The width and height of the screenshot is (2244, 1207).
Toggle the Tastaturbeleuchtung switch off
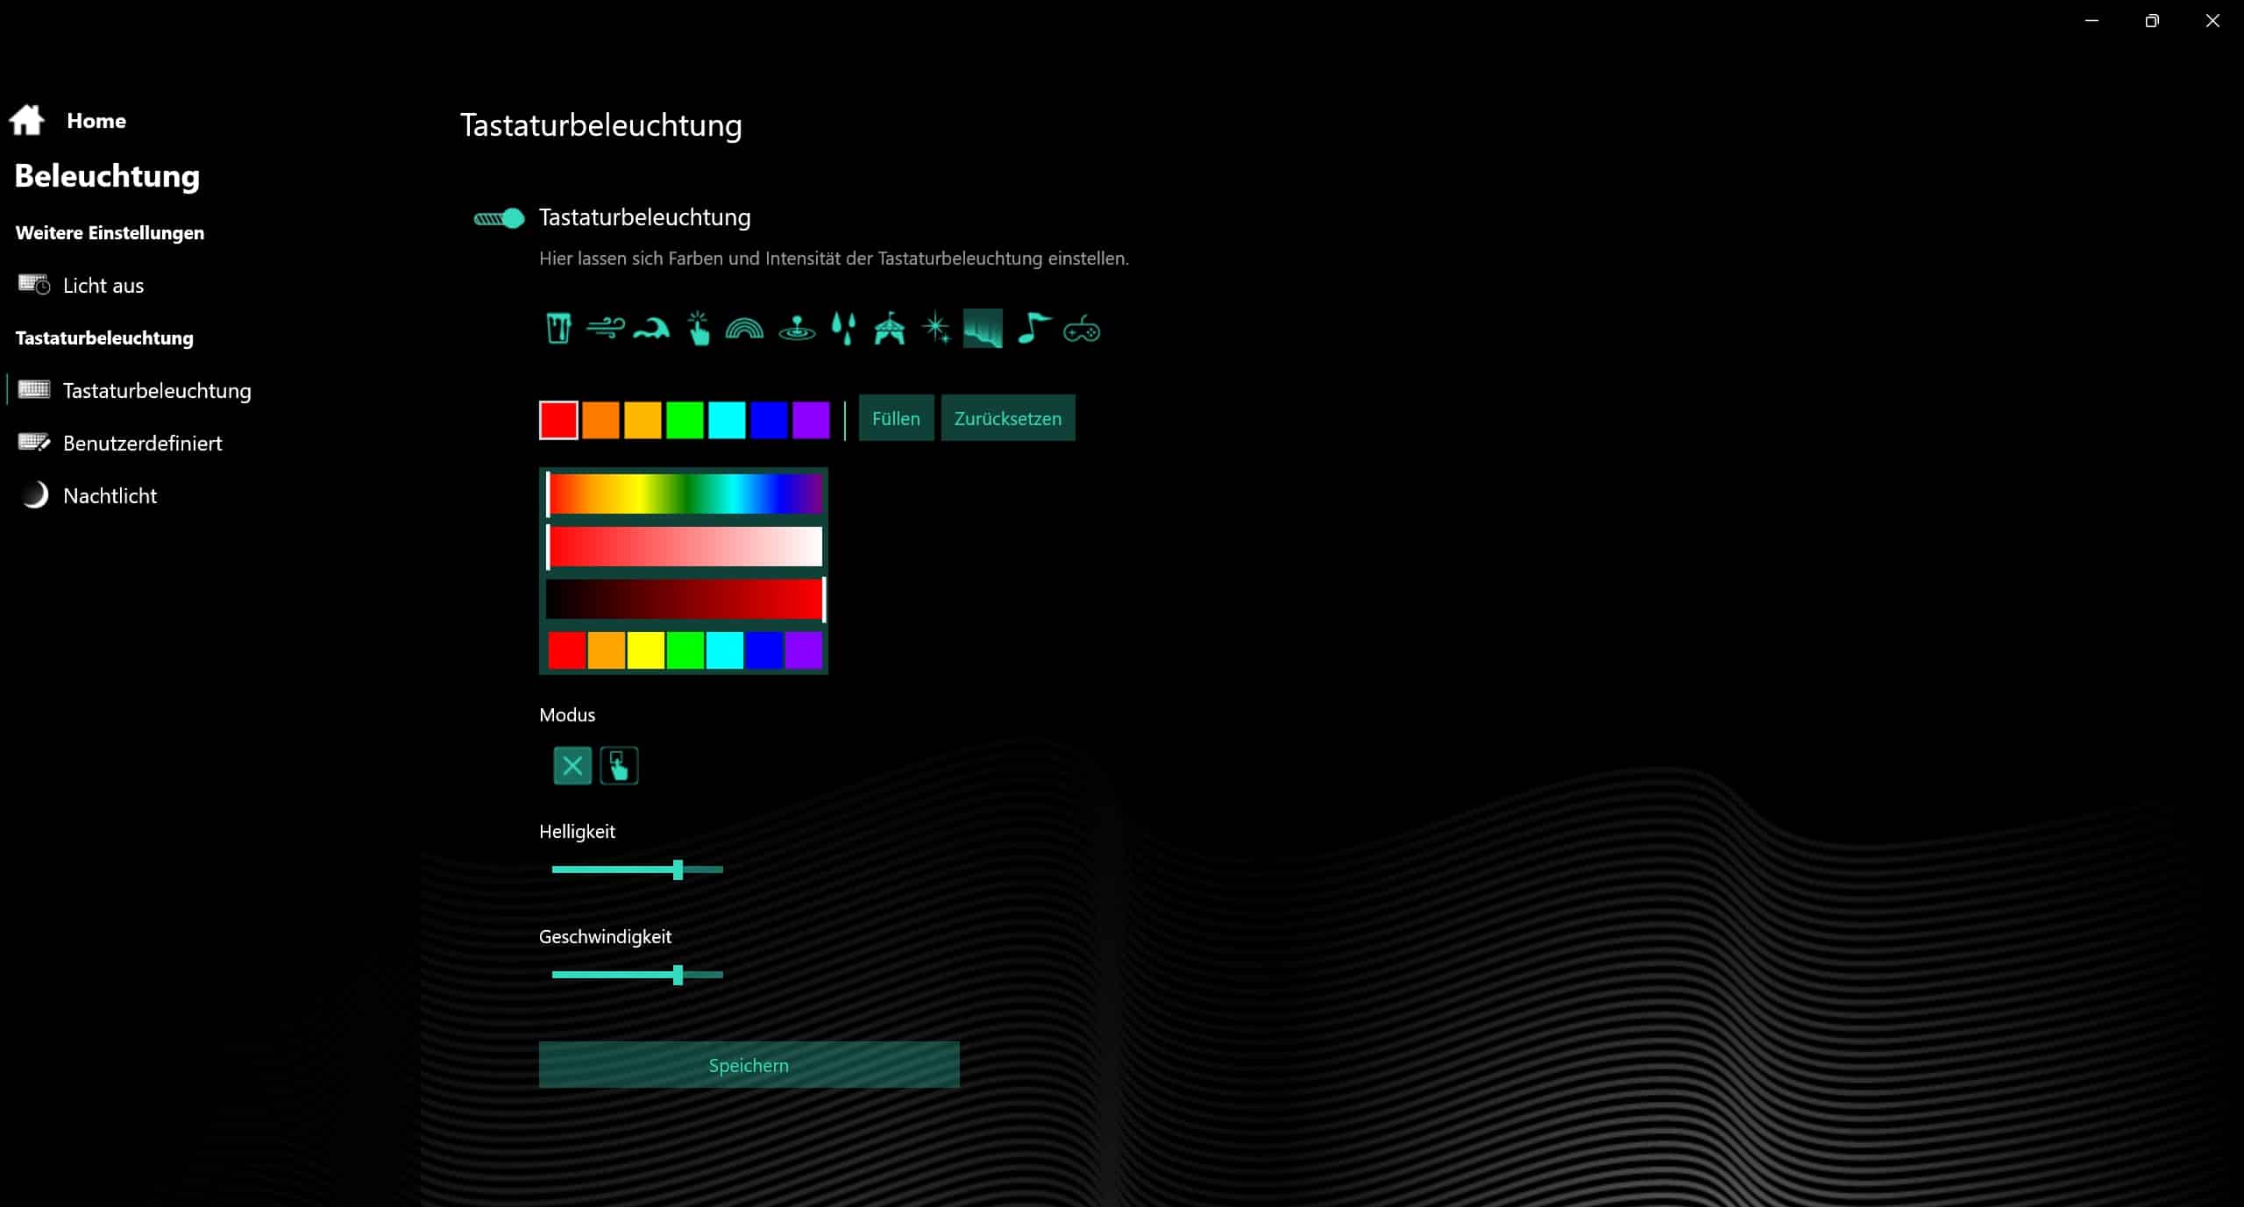(x=499, y=218)
